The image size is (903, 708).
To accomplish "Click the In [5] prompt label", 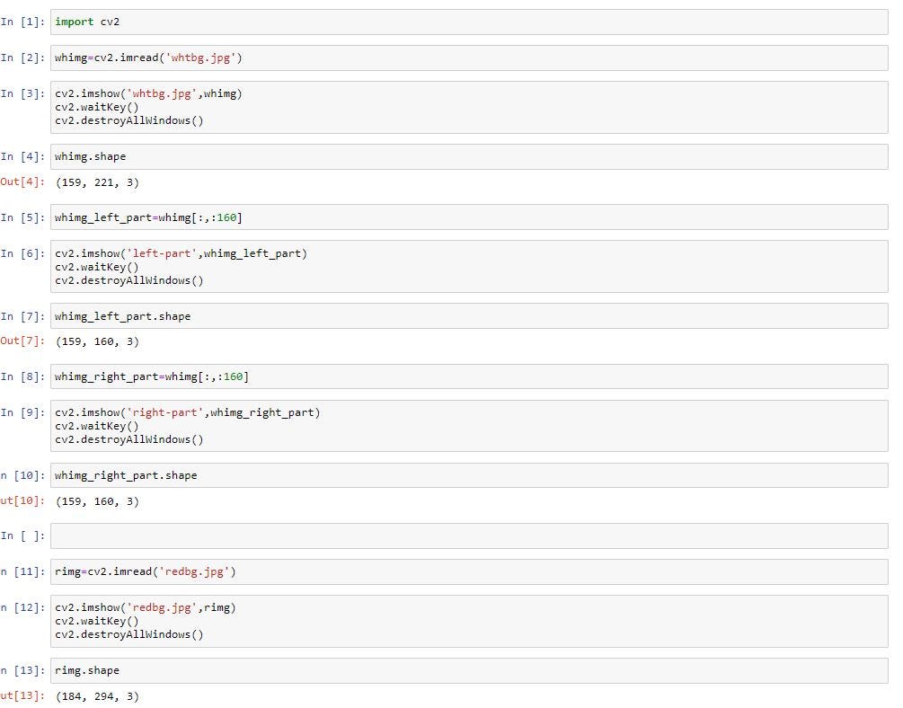I will (x=23, y=217).
